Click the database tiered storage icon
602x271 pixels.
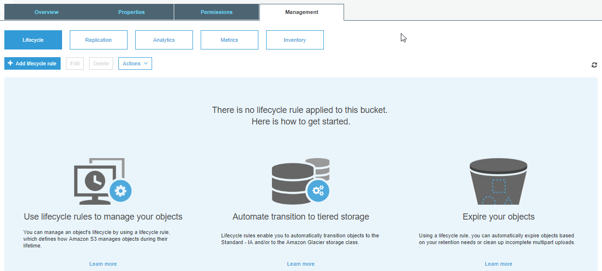300,181
